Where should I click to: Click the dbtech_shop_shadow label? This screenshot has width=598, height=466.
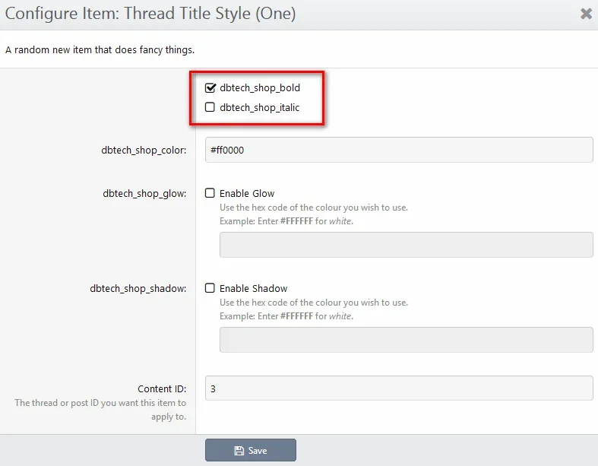(138, 289)
